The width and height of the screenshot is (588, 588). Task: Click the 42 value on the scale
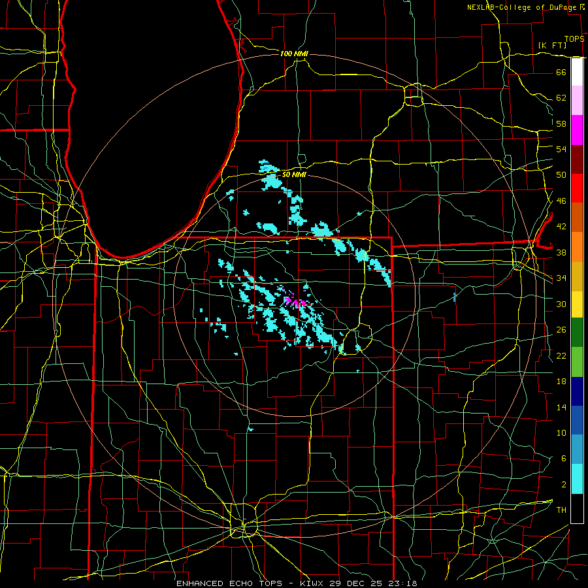click(x=561, y=227)
